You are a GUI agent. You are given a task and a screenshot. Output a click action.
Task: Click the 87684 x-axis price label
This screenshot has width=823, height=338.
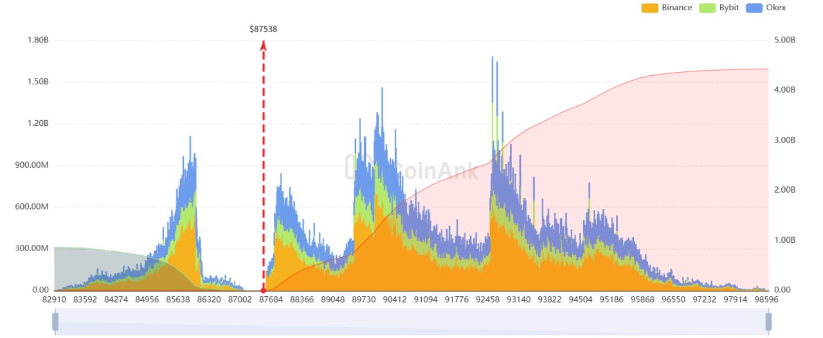pyautogui.click(x=272, y=299)
